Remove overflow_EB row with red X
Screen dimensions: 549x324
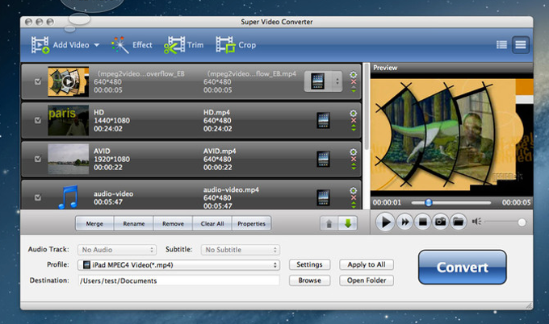coord(354,81)
